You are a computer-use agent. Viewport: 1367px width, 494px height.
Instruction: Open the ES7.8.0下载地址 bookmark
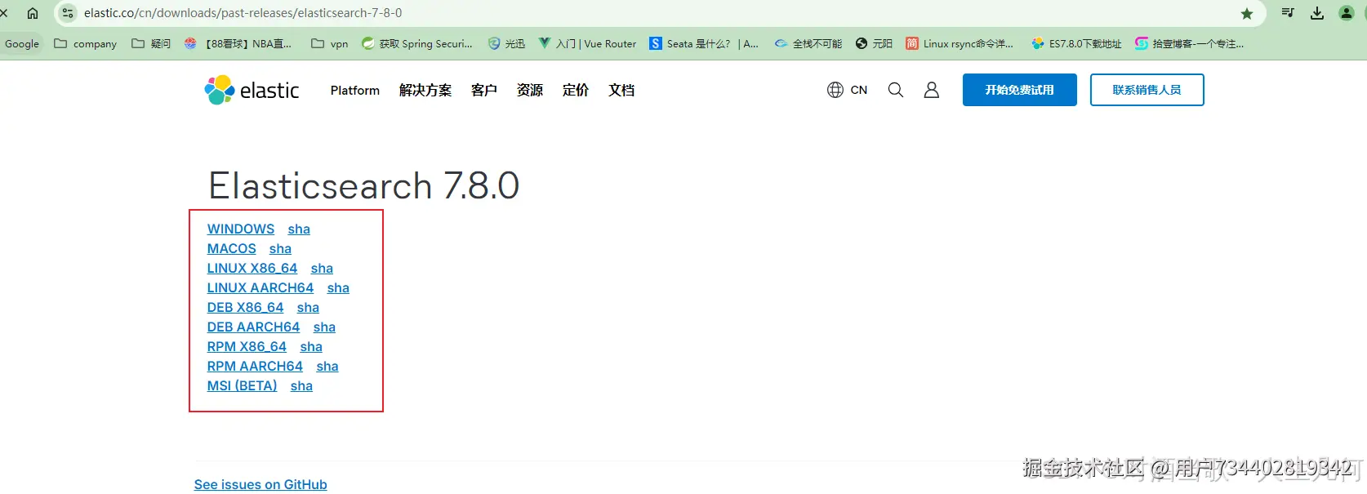pyautogui.click(x=1076, y=44)
